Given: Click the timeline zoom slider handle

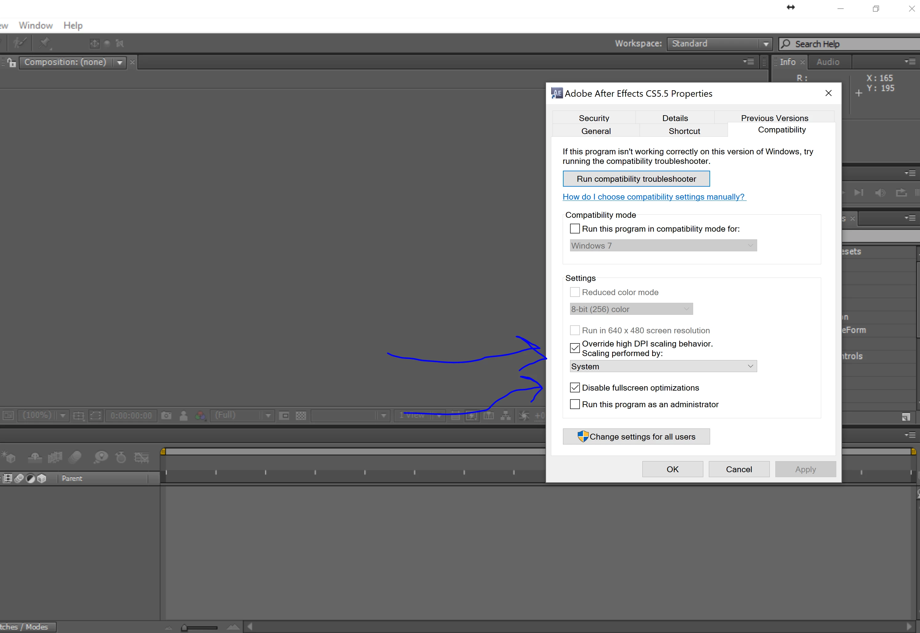Looking at the screenshot, I should (184, 627).
